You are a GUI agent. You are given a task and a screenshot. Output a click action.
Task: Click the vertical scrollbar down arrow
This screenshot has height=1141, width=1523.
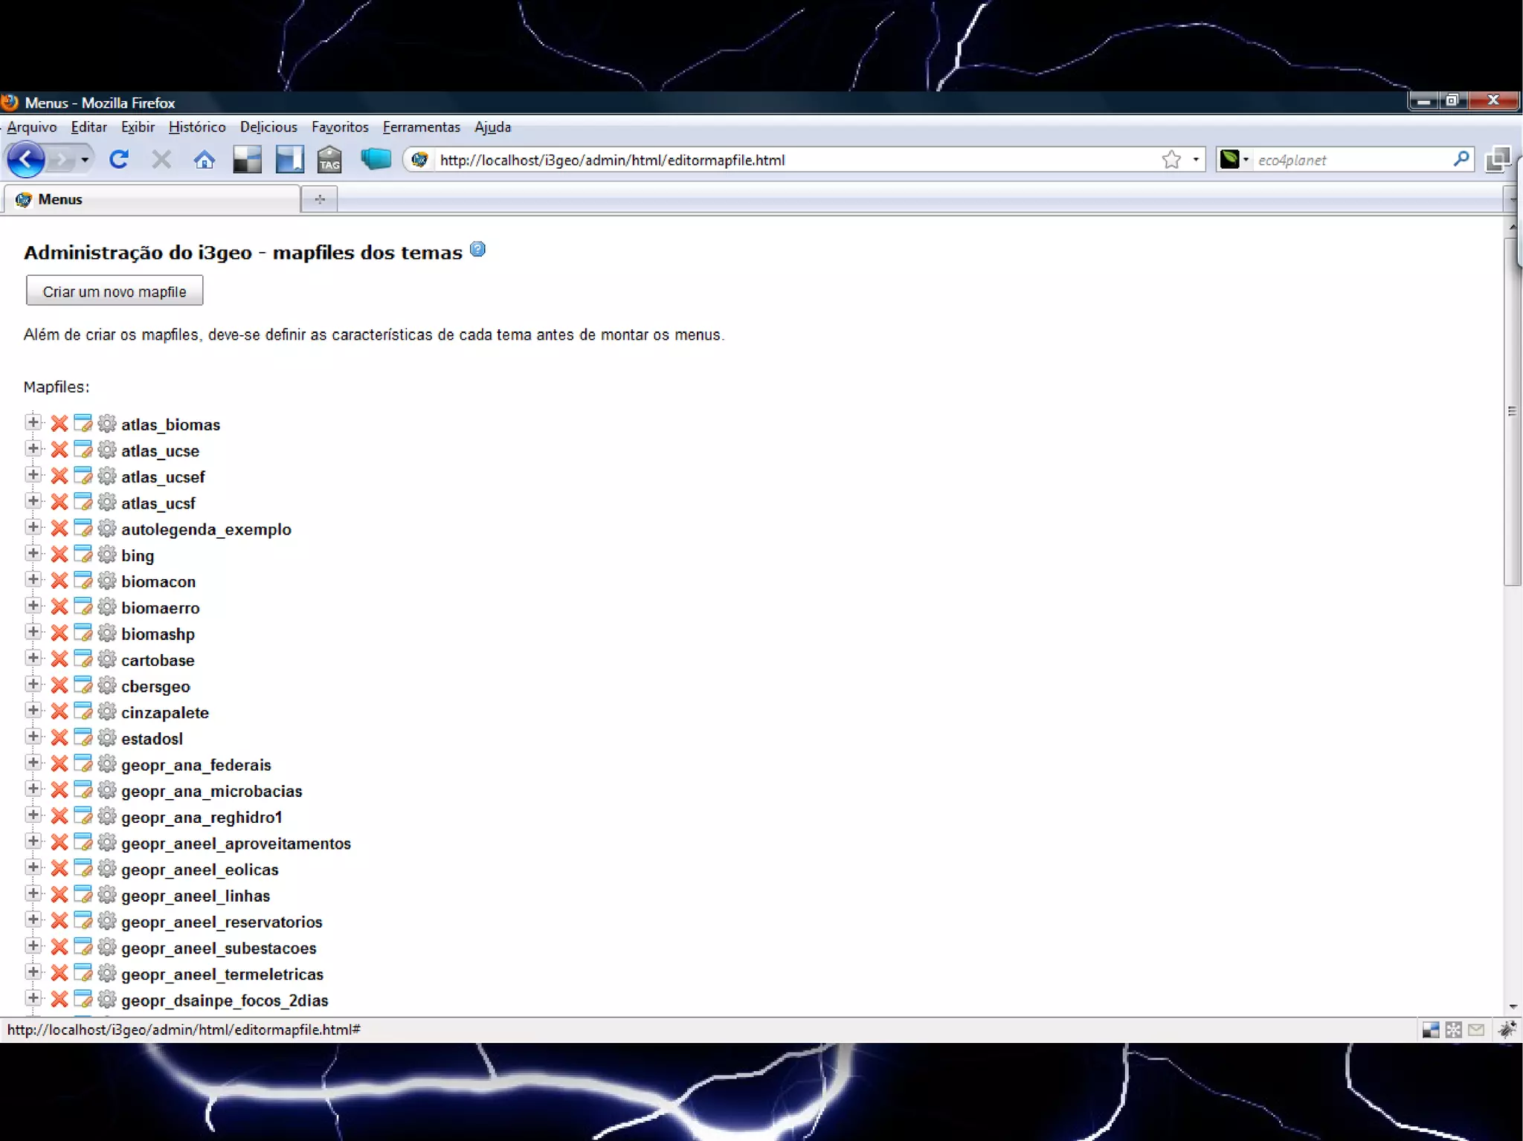[x=1513, y=1007]
